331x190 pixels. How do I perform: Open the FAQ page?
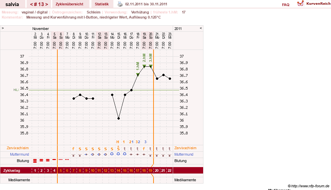(285, 5)
